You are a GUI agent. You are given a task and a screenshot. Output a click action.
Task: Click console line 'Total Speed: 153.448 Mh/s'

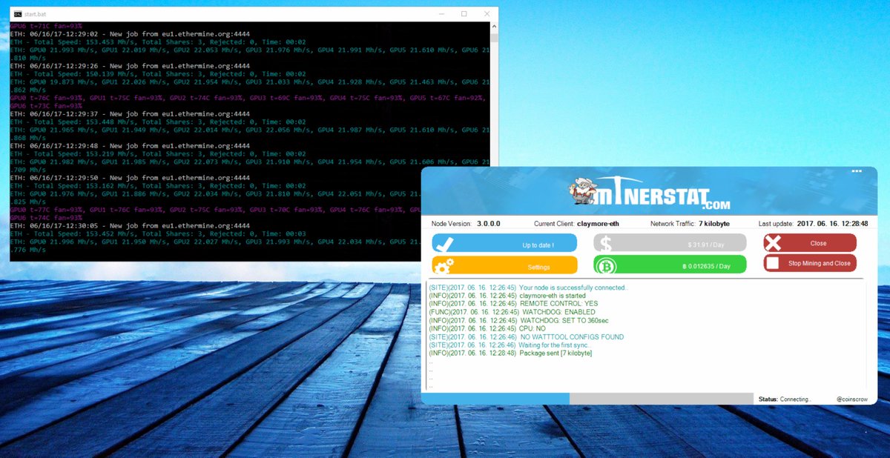(158, 122)
